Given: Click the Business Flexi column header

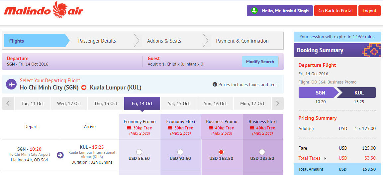Looking at the screenshot, I should coord(262,127).
